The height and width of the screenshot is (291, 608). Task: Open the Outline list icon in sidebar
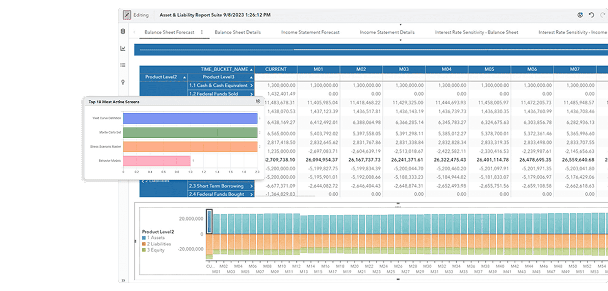(123, 65)
